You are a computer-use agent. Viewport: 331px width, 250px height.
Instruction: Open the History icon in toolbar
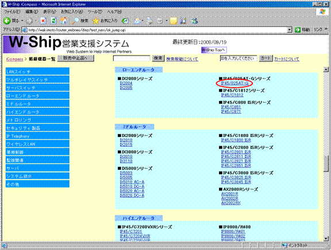tap(125, 21)
